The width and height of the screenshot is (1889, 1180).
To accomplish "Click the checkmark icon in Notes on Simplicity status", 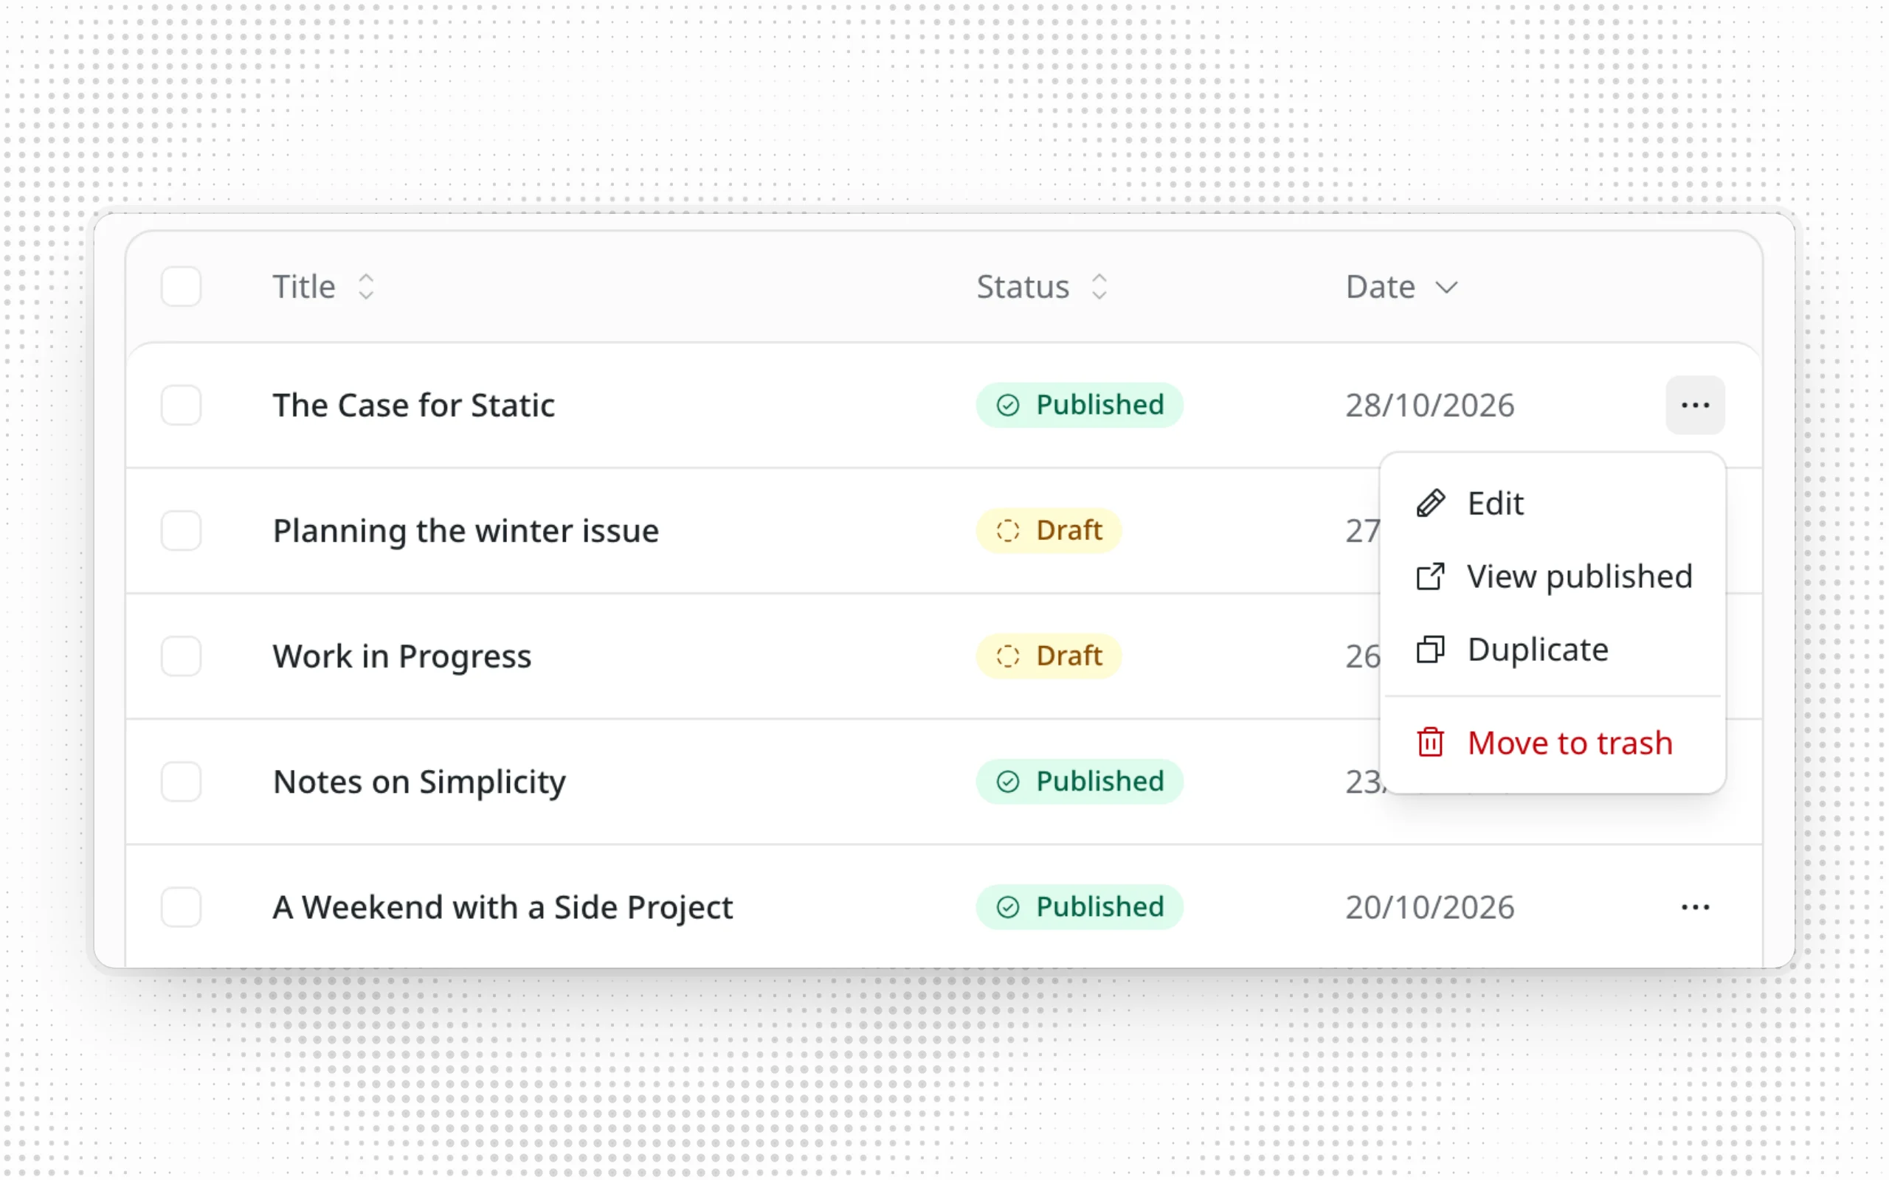I will [x=1008, y=781].
